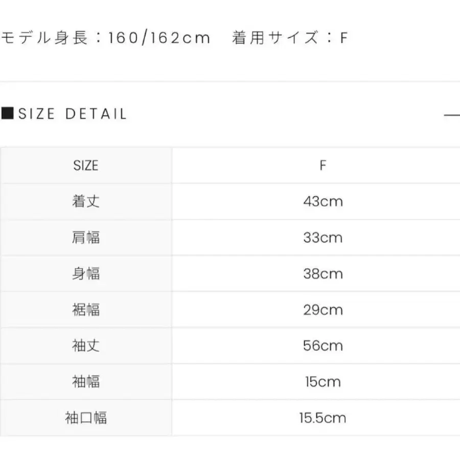Viewport: 460px width, 460px height.
Task: Click the 29cm value cell
Action: click(323, 310)
